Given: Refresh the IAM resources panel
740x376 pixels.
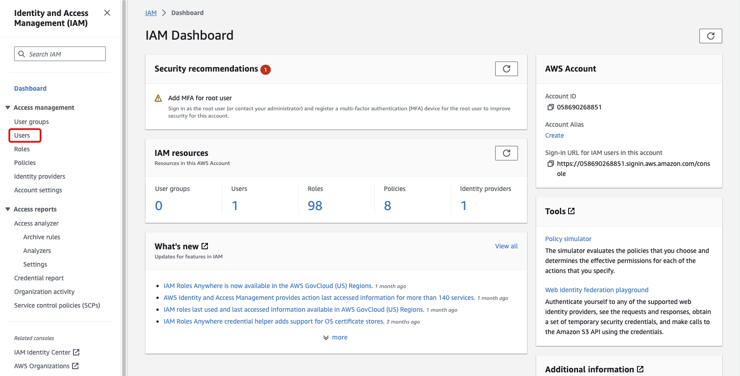Looking at the screenshot, I should point(506,153).
